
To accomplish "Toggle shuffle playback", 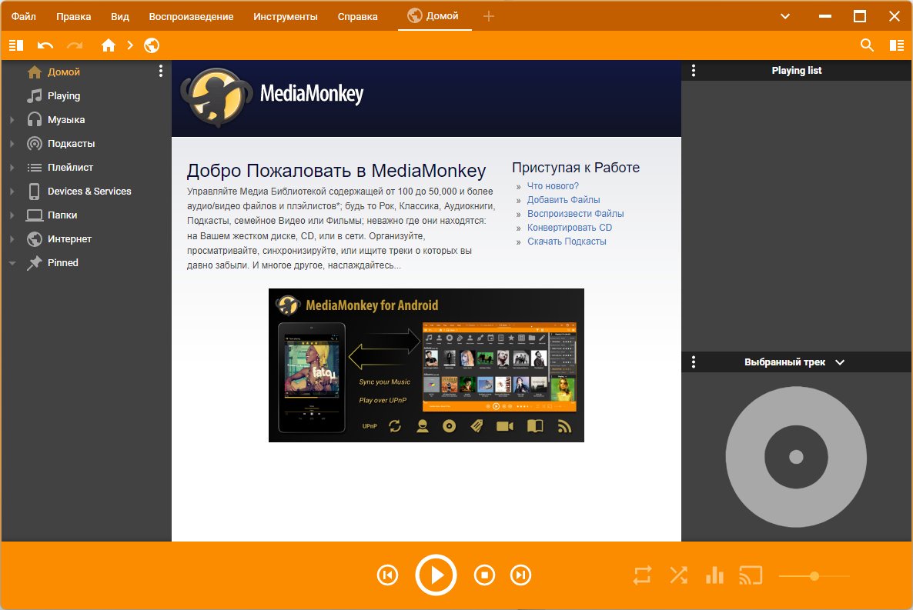I will click(x=678, y=575).
